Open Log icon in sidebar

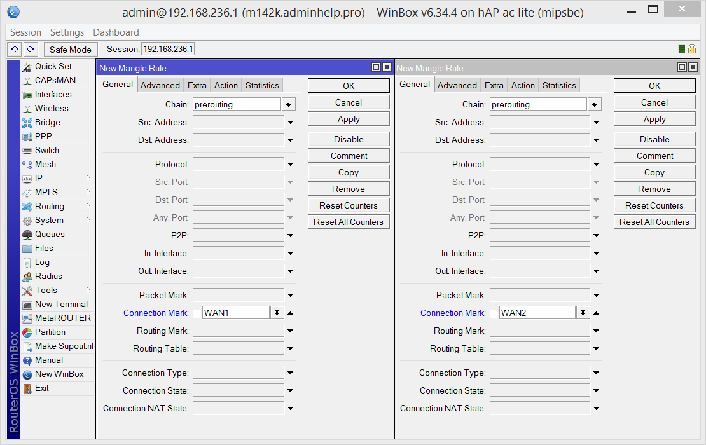[x=27, y=263]
